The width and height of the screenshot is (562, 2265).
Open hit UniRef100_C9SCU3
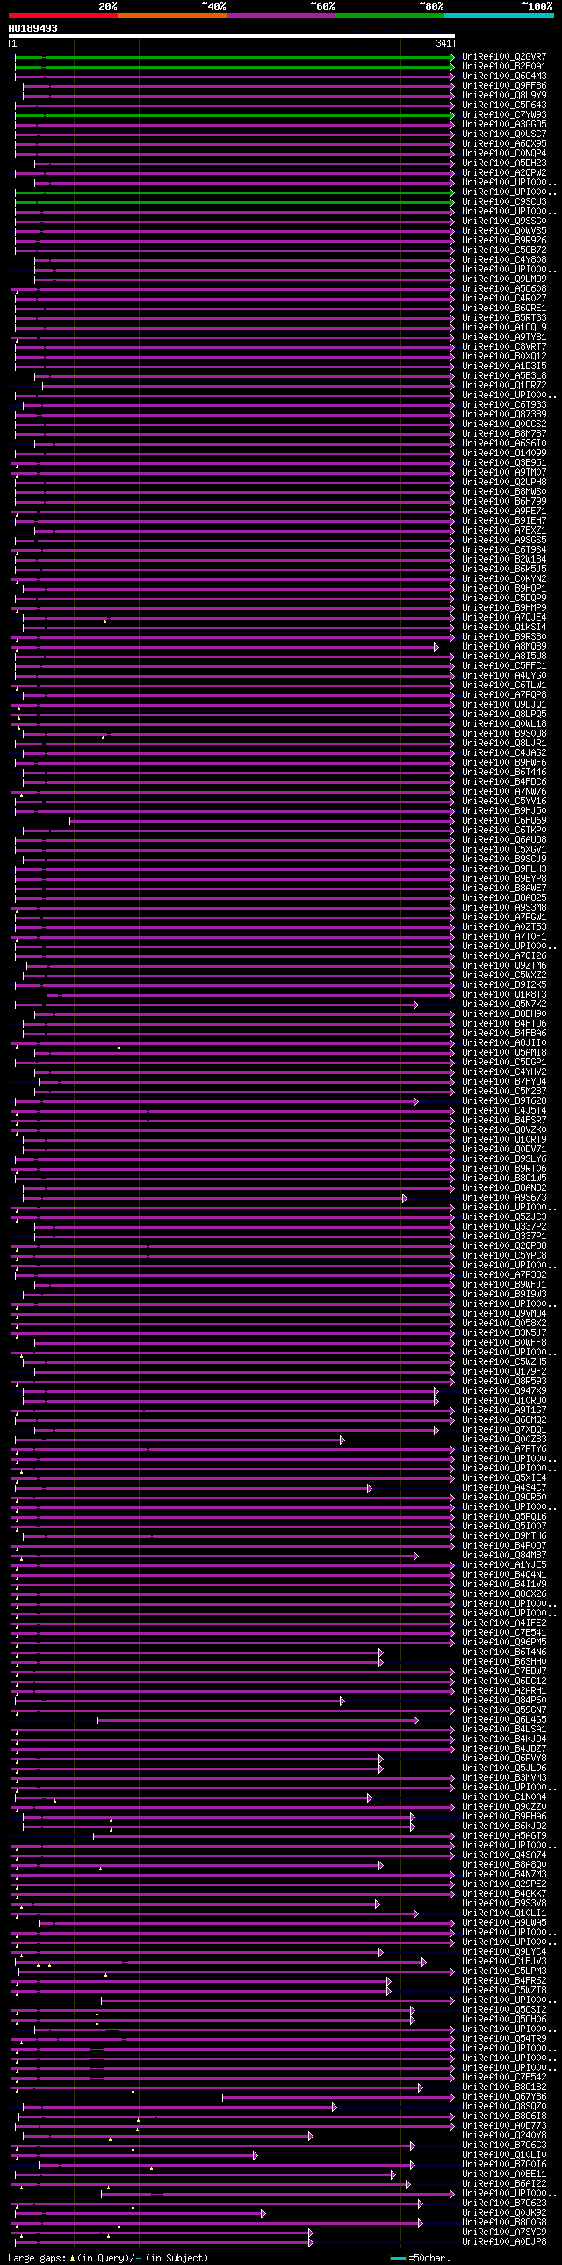pos(504,202)
